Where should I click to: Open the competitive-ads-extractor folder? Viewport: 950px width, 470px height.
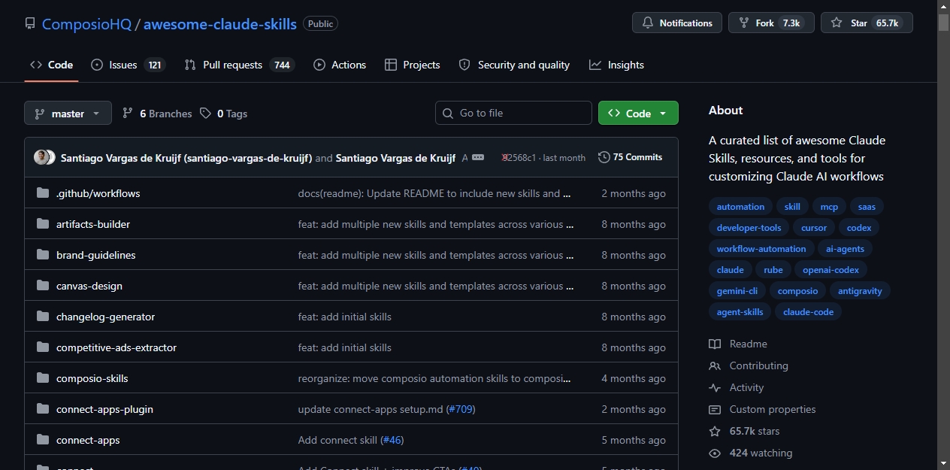pos(116,347)
